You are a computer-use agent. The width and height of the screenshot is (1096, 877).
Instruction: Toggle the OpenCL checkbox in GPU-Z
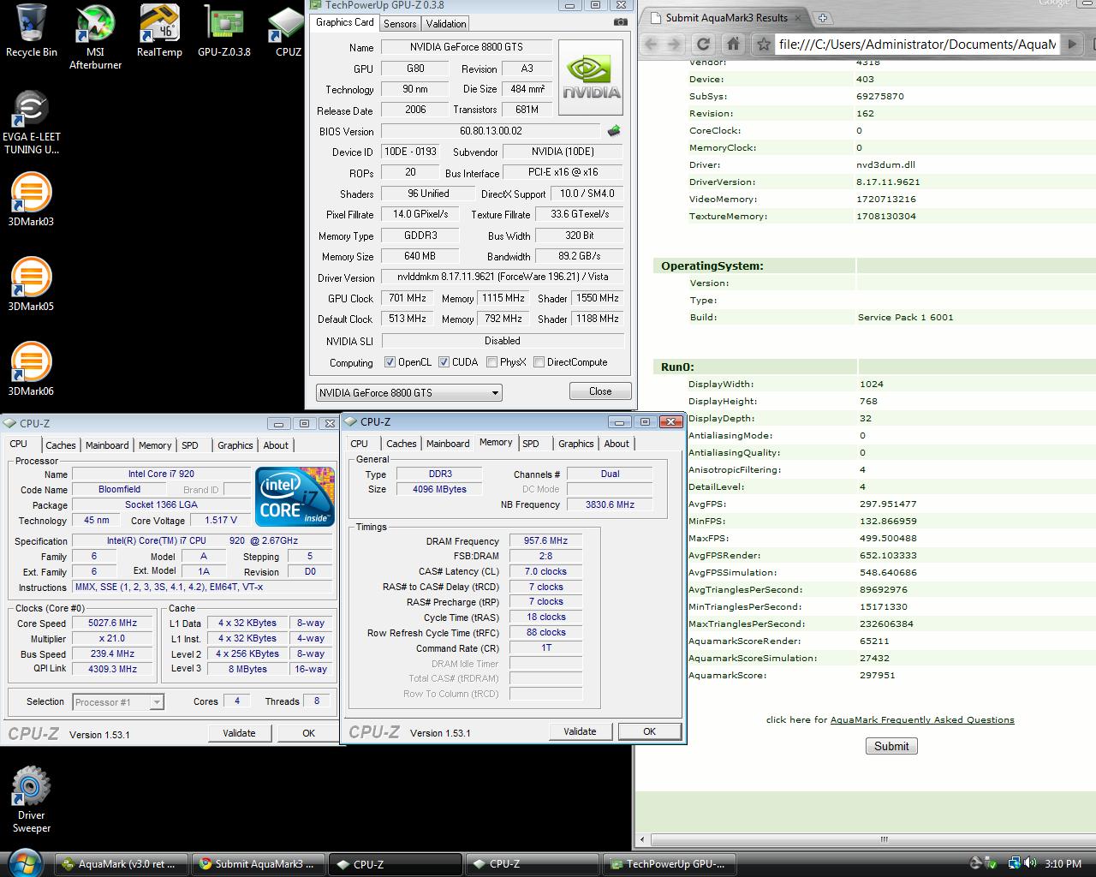[x=390, y=362]
